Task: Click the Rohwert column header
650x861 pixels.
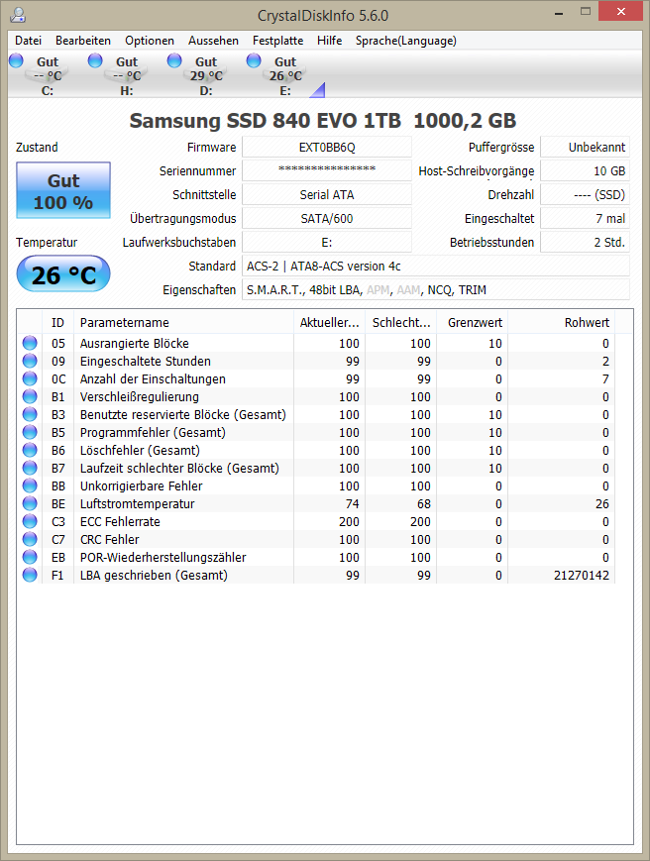Action: click(x=561, y=322)
